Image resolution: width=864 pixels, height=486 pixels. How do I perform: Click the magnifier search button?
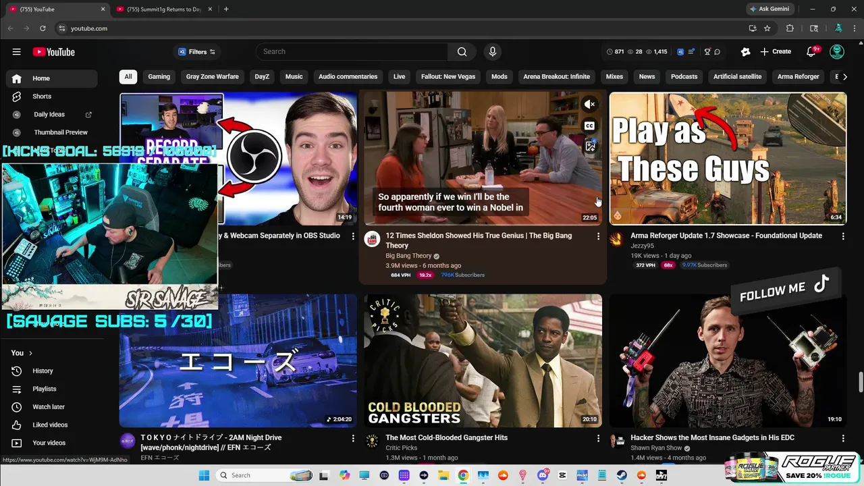click(x=462, y=51)
